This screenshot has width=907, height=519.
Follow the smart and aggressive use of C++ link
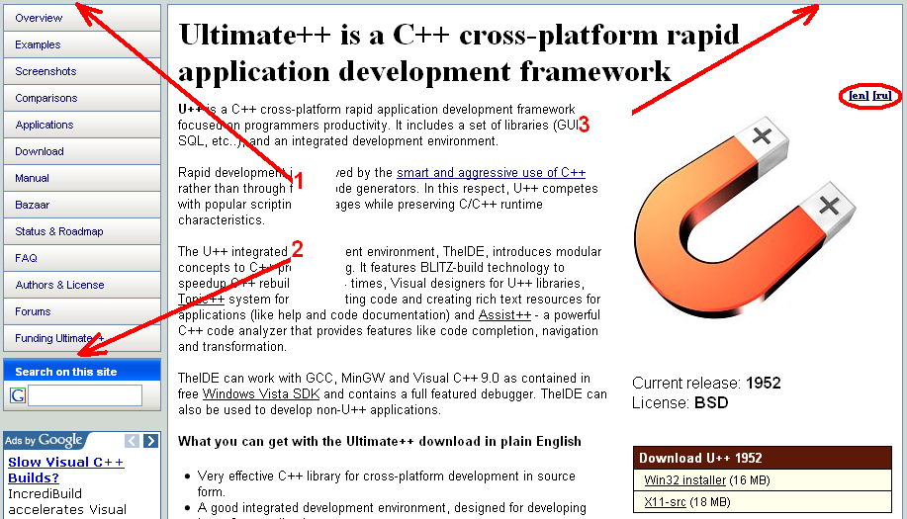coord(492,172)
